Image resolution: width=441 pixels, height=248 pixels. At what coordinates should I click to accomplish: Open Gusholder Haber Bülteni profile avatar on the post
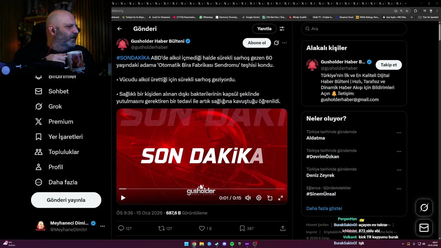pyautogui.click(x=122, y=44)
